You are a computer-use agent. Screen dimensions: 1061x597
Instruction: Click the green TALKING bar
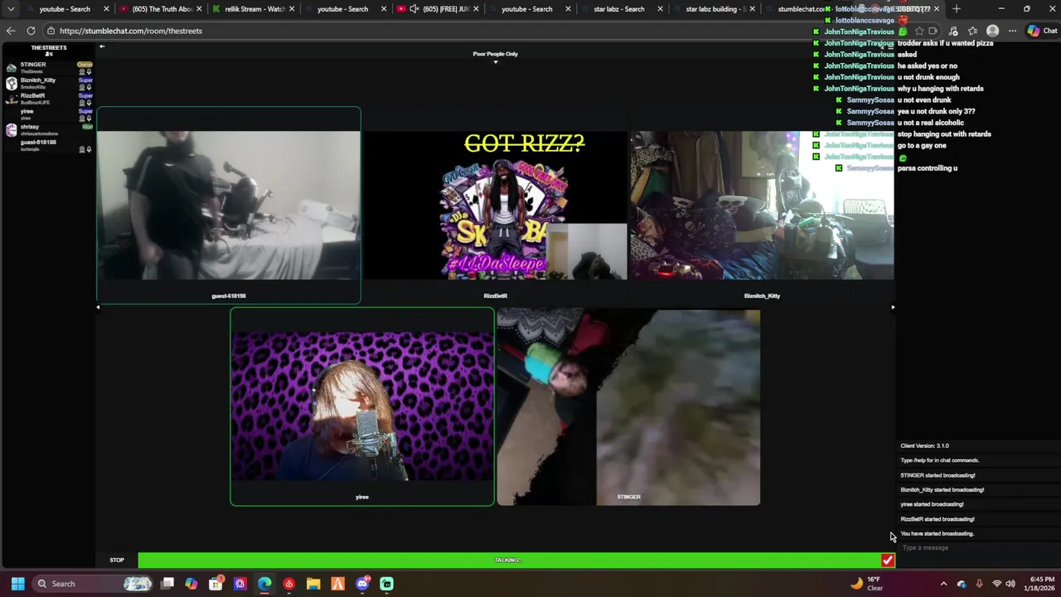click(x=509, y=561)
